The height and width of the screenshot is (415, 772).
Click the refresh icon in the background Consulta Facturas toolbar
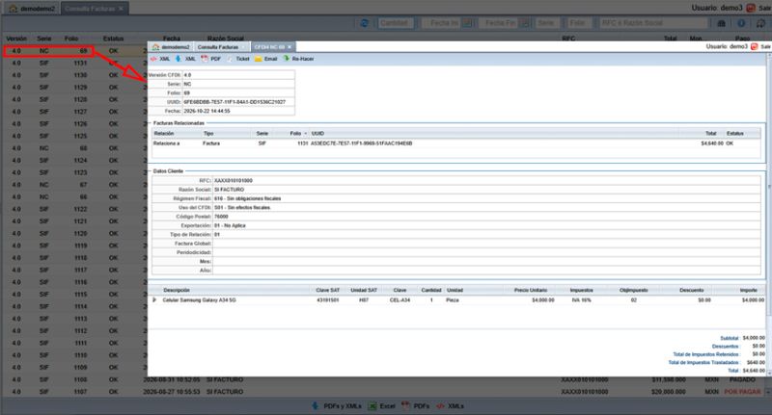tap(365, 23)
